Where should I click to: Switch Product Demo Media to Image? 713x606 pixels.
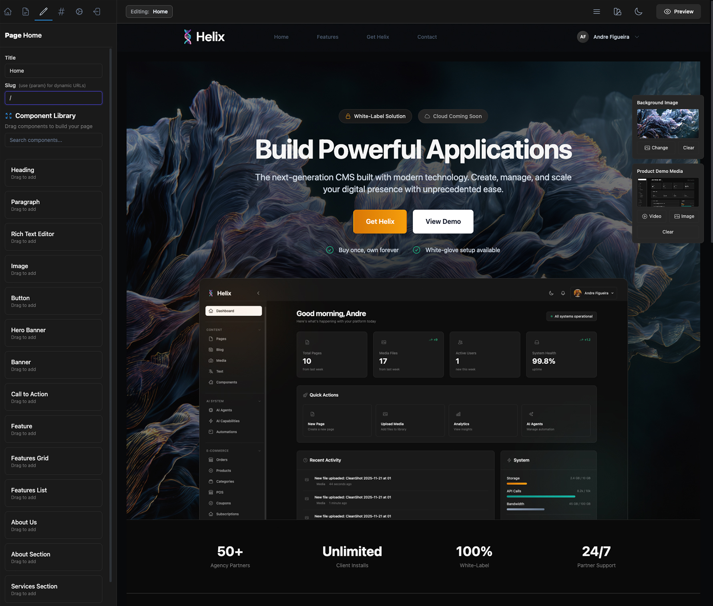coord(684,216)
